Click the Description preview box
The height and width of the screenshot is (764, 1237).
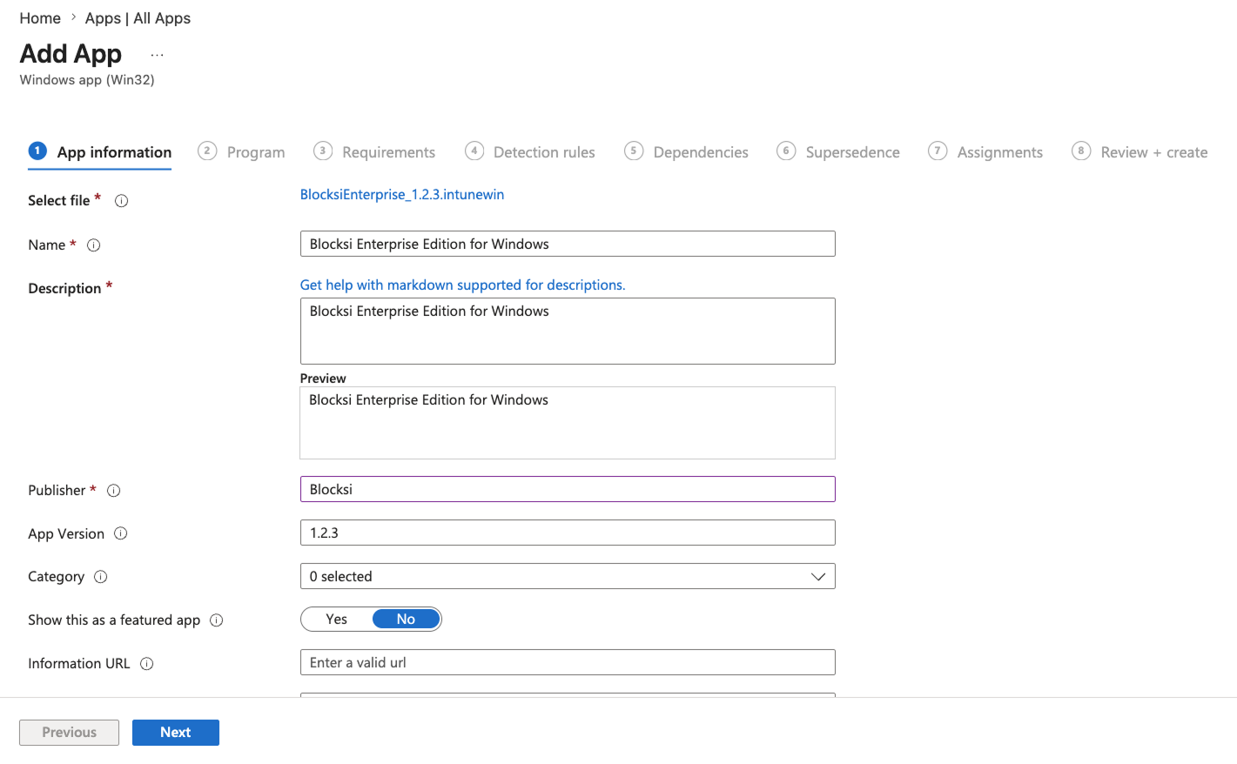[x=568, y=423]
